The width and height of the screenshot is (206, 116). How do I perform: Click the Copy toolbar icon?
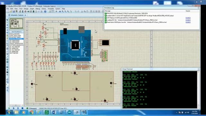tap(85, 12)
